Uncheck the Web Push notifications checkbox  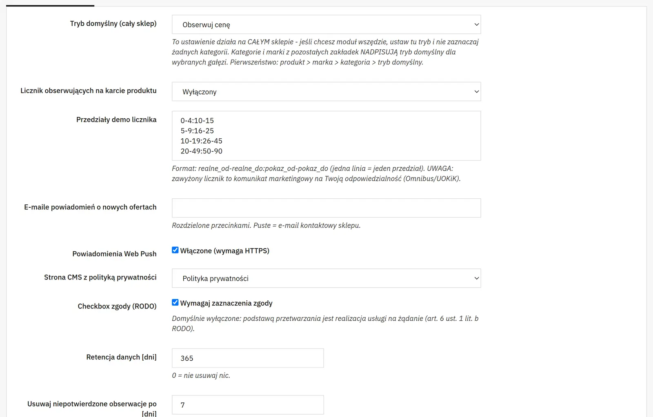pyautogui.click(x=175, y=250)
